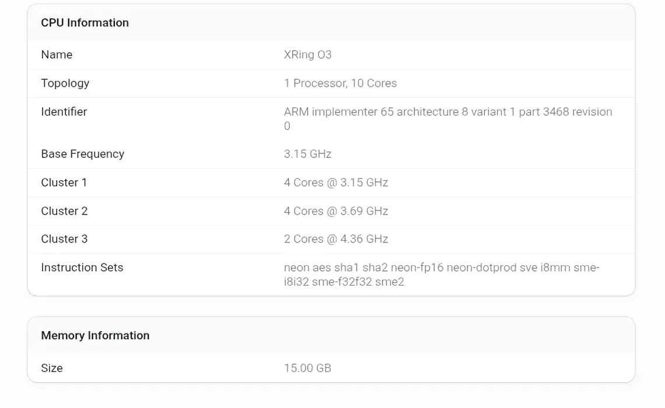Click the Topology row label
665x408 pixels.
click(x=65, y=83)
